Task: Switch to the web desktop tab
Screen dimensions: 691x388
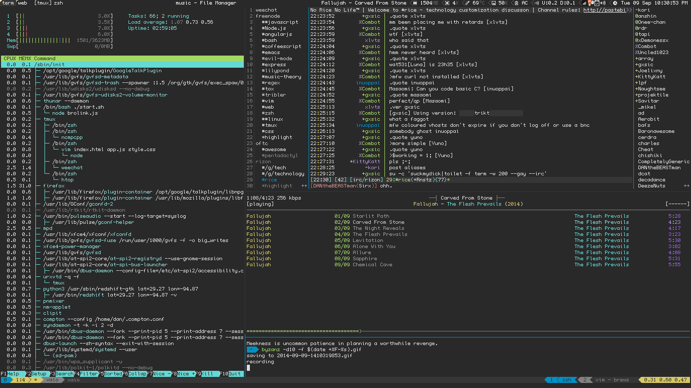Action: point(22,3)
